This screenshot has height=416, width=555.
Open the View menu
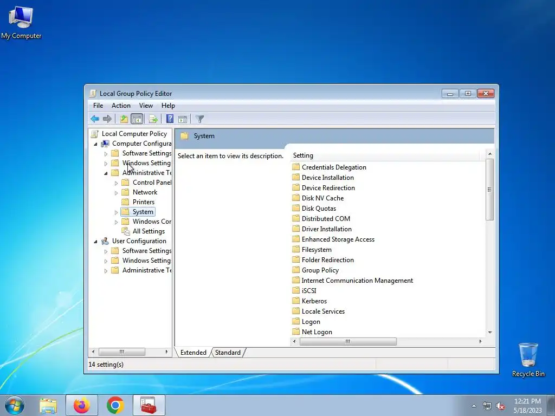point(146,106)
